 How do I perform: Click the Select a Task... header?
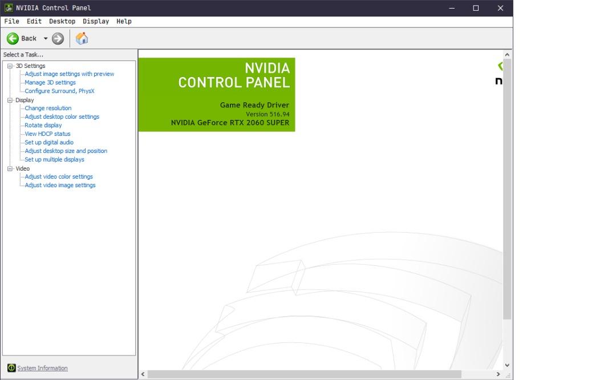click(23, 55)
